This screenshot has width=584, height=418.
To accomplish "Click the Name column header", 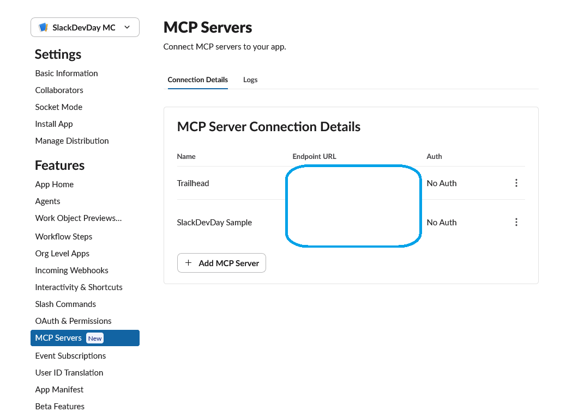I will coord(186,157).
